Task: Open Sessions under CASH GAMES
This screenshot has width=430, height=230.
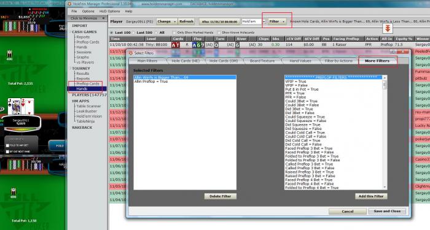Action: pyautogui.click(x=84, y=52)
